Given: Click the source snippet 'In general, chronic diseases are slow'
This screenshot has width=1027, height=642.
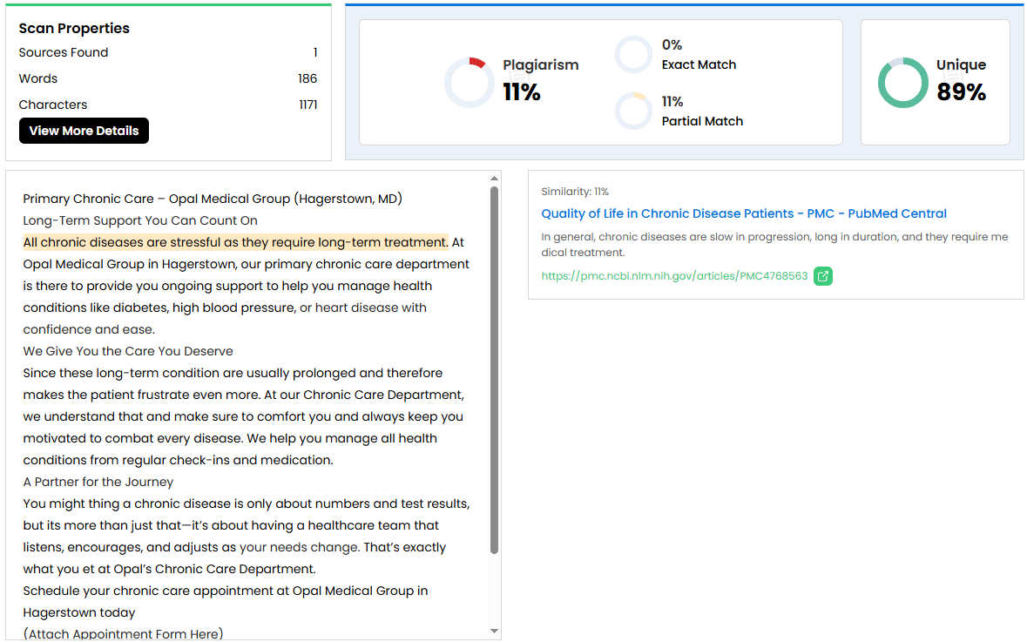Looking at the screenshot, I should 775,245.
